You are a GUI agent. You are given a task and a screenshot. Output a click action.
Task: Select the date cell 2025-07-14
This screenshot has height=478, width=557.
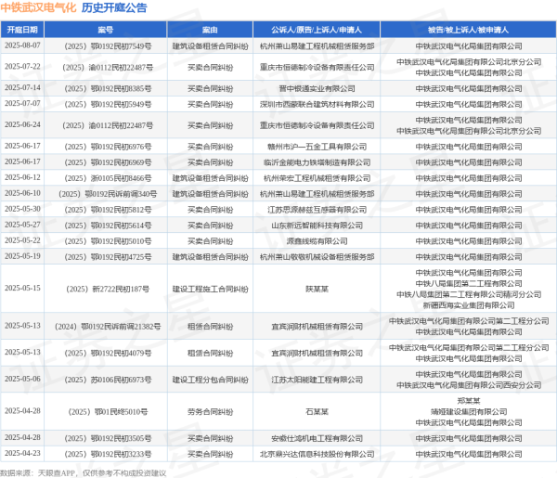(22, 88)
